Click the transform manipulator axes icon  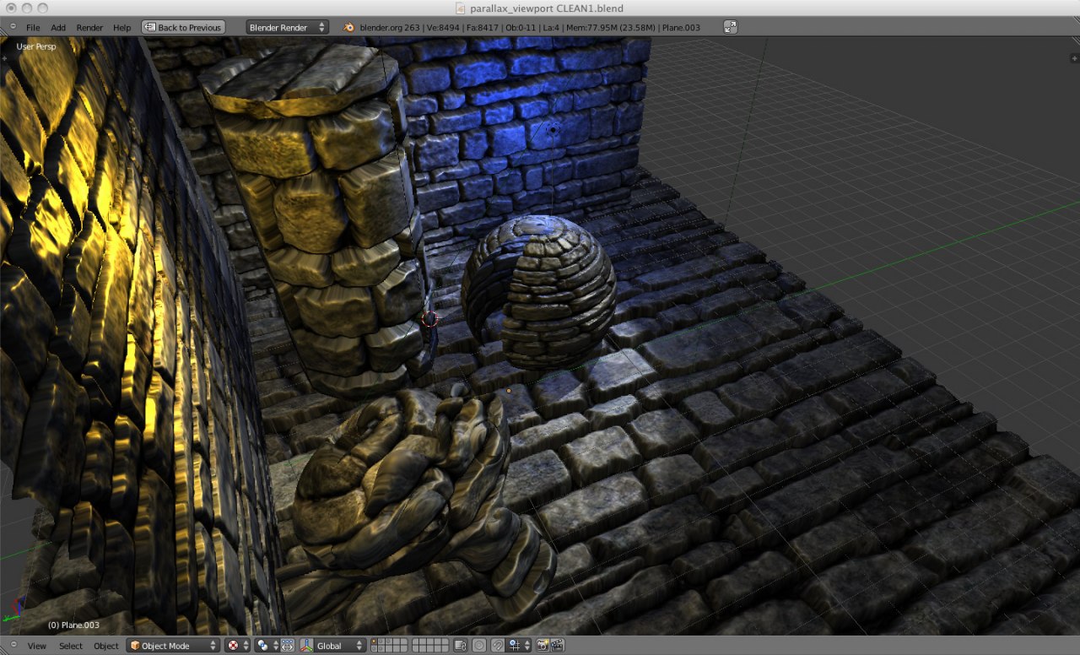(x=306, y=646)
